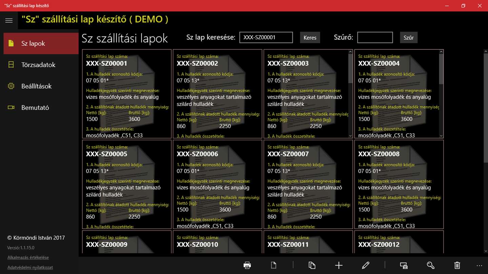Click the Keres search button

310,38
